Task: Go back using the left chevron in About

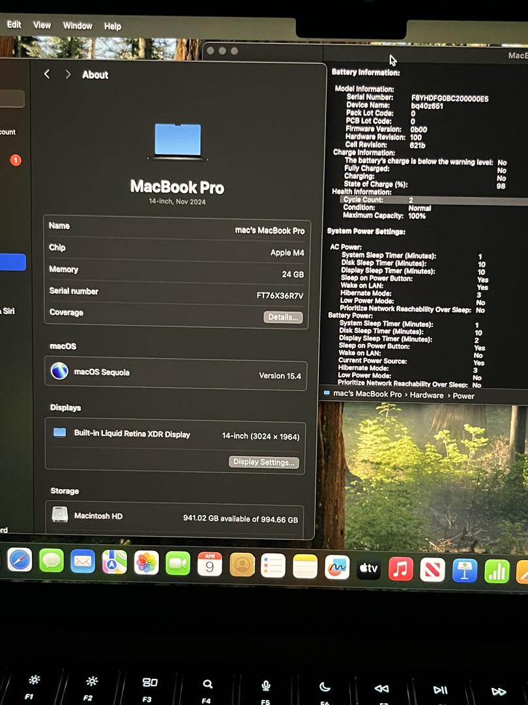Action: click(x=47, y=74)
